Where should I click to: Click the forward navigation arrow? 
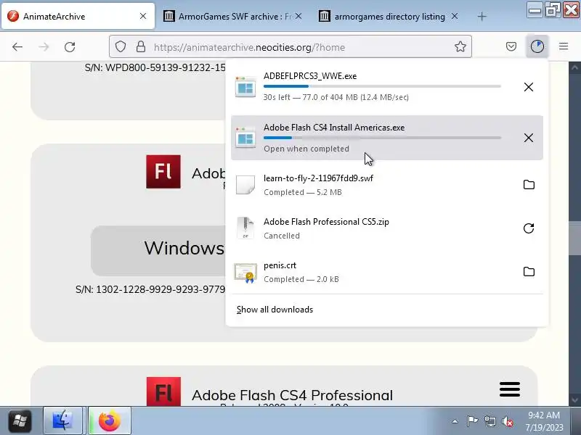click(x=44, y=47)
